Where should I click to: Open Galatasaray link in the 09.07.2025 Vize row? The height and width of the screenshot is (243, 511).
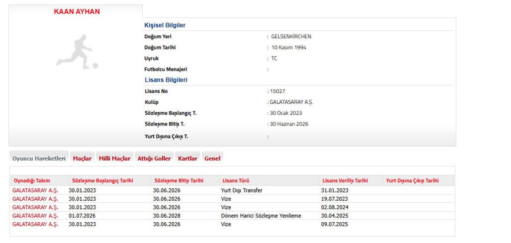click(x=35, y=224)
